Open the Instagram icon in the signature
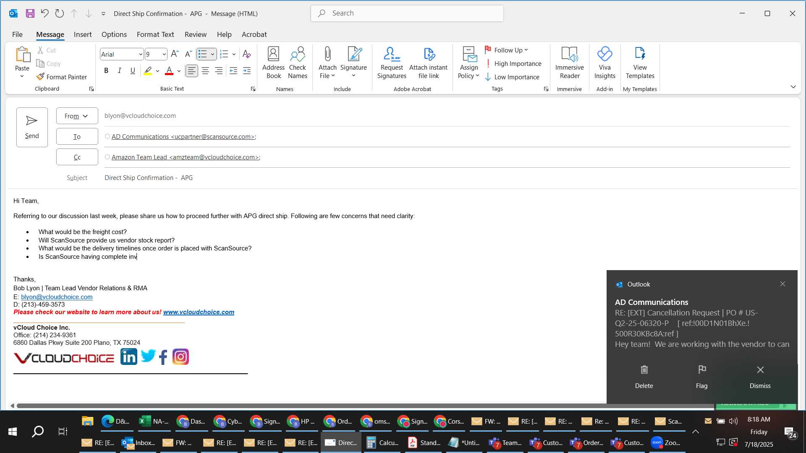Screen dimensions: 806x453 pyautogui.click(x=181, y=357)
